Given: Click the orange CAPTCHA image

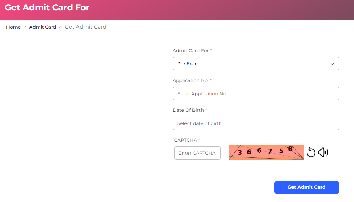Looking at the screenshot, I should [266, 152].
